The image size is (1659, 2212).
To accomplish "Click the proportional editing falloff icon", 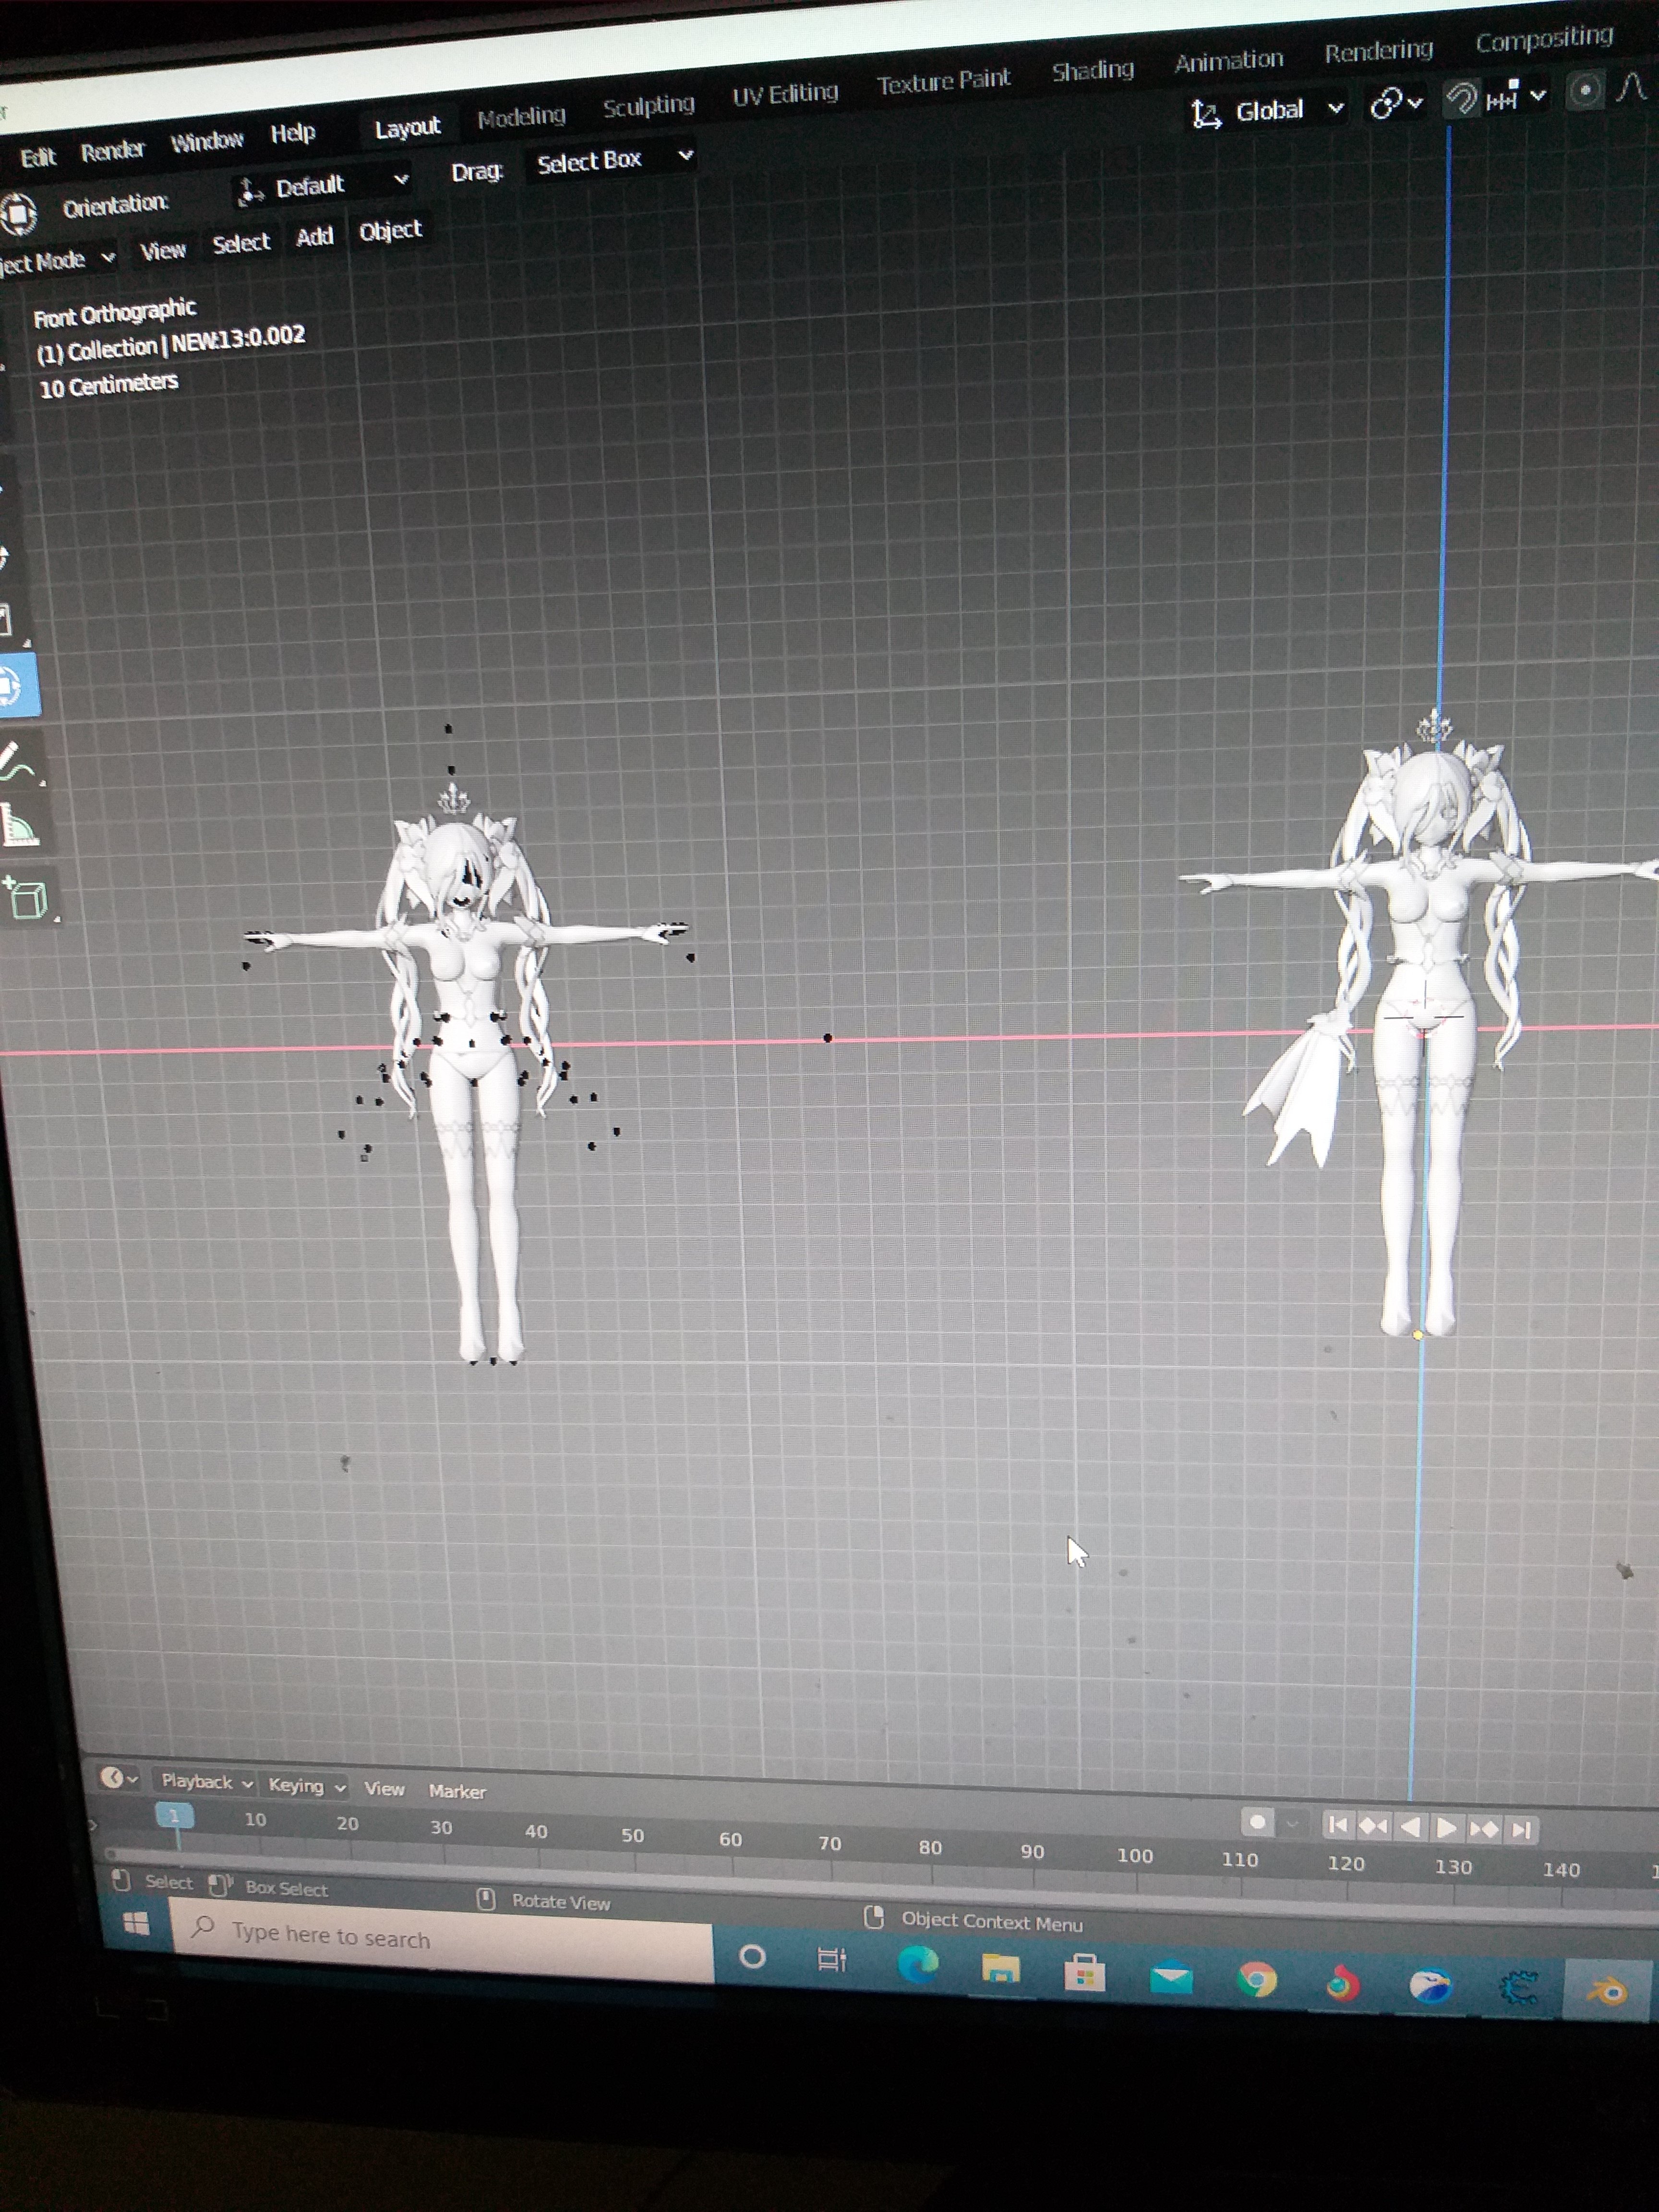I will (x=1631, y=88).
